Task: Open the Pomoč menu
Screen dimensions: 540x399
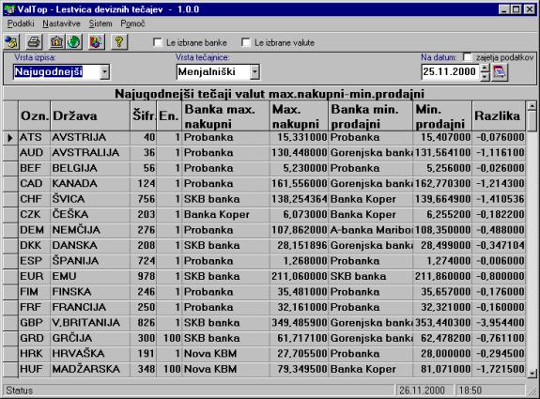Action: point(132,23)
